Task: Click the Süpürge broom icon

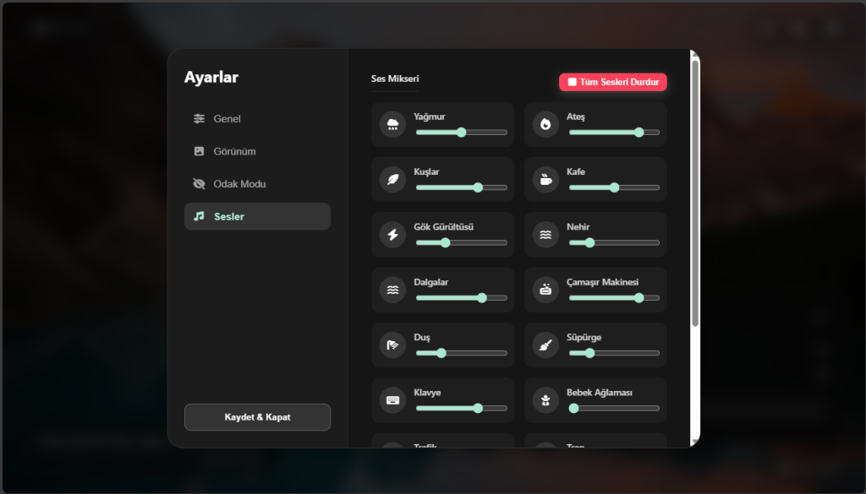Action: 545,345
